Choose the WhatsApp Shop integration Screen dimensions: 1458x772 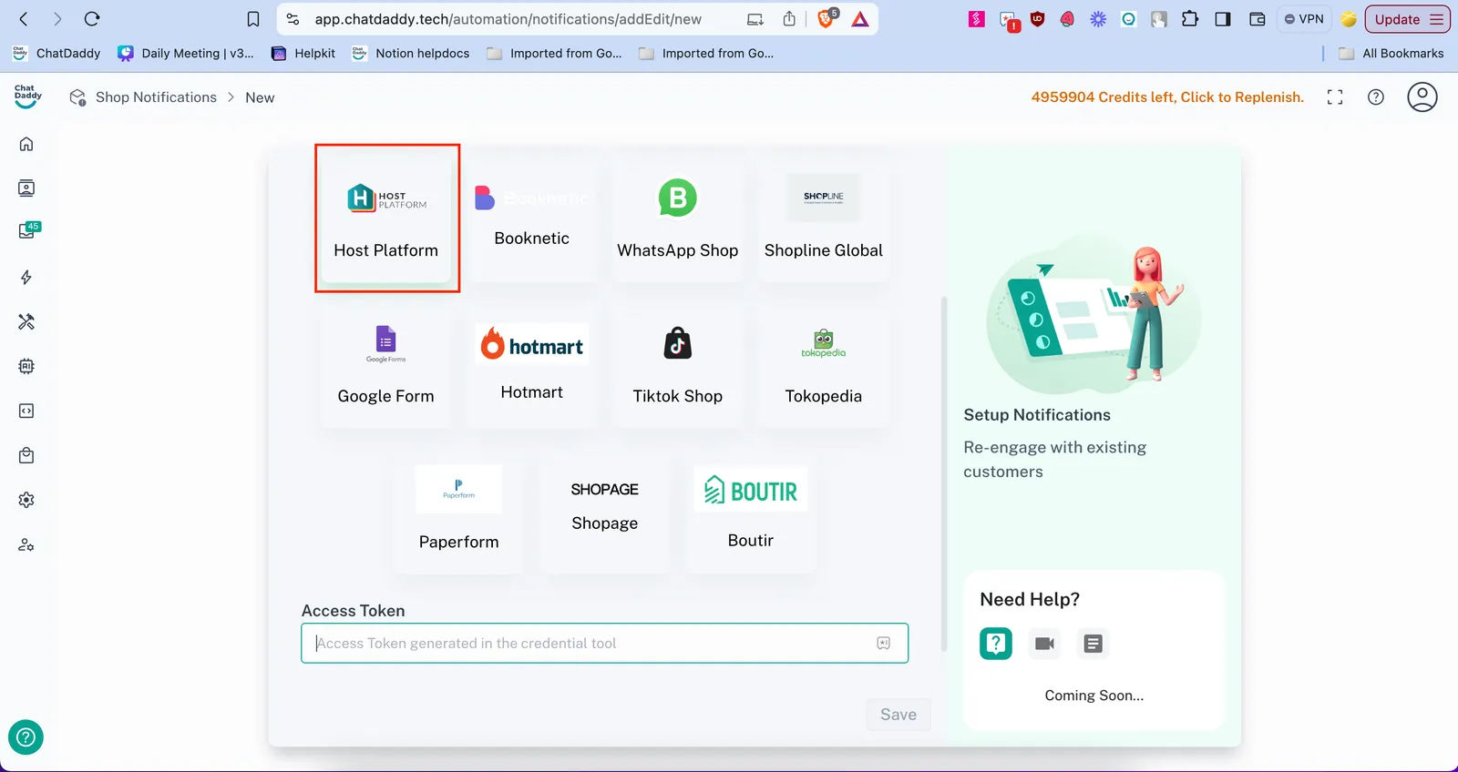click(677, 218)
